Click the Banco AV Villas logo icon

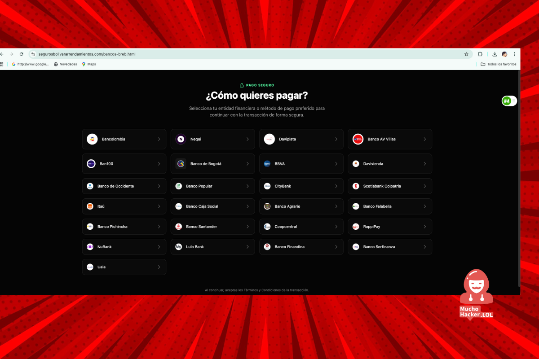pos(358,139)
